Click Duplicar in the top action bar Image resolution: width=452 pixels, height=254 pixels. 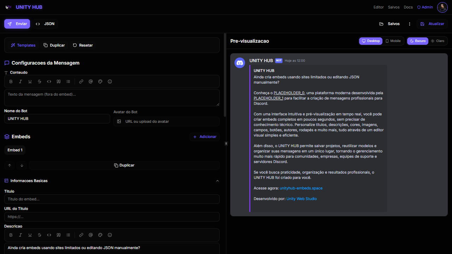pos(54,45)
